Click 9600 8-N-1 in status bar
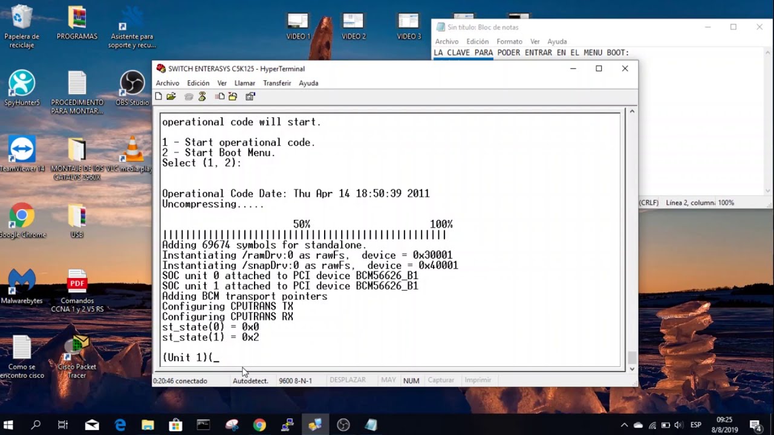This screenshot has width=774, height=435. tap(295, 381)
